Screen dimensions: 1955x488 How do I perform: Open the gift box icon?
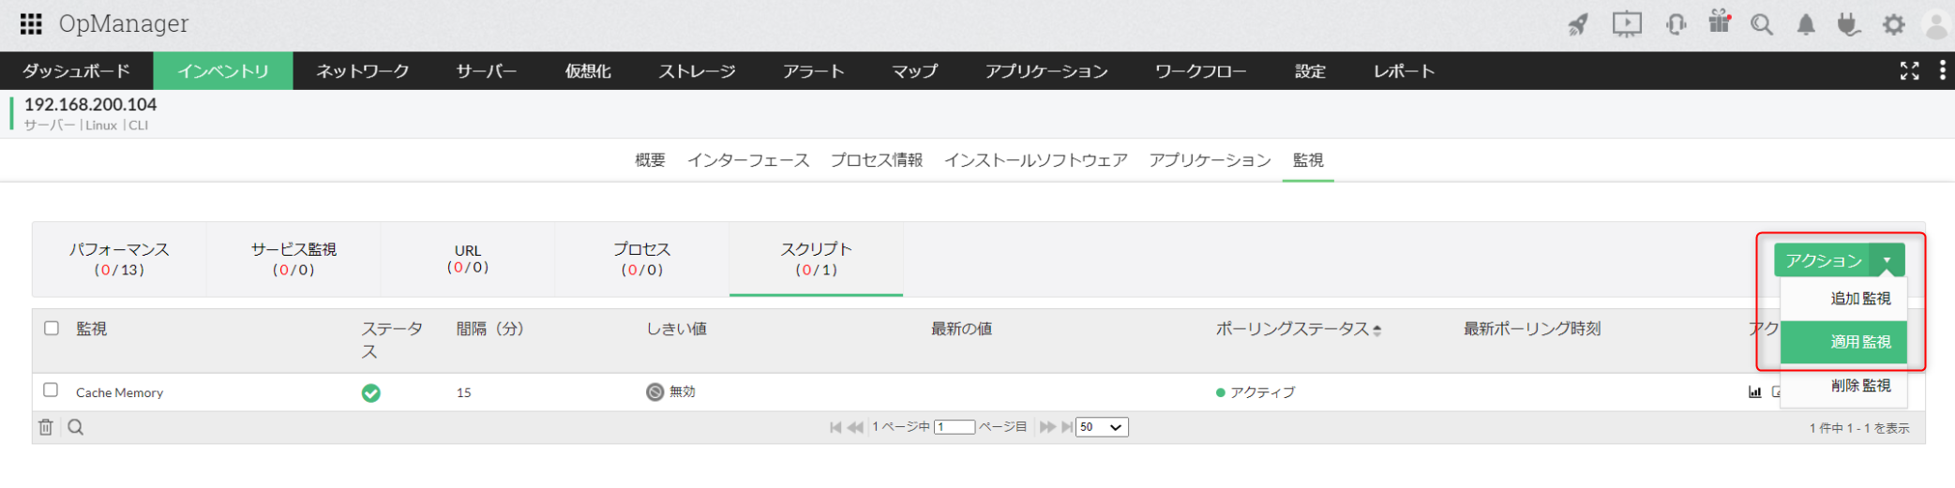point(1719,22)
